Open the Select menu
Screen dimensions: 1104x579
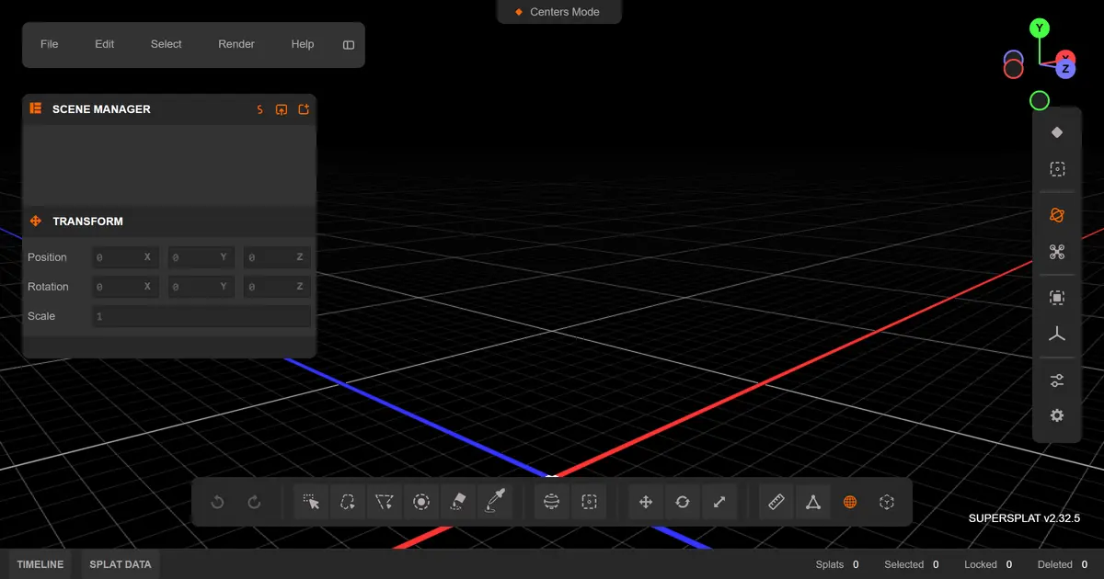167,44
